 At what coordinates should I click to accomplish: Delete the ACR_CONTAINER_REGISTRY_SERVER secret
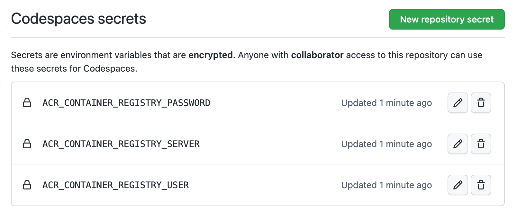[x=481, y=144]
